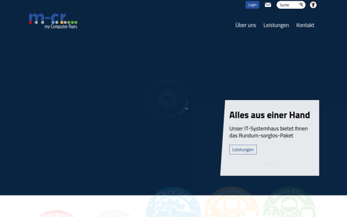
Task: Click the Alles aus einer Hand heading
Action: [270, 115]
